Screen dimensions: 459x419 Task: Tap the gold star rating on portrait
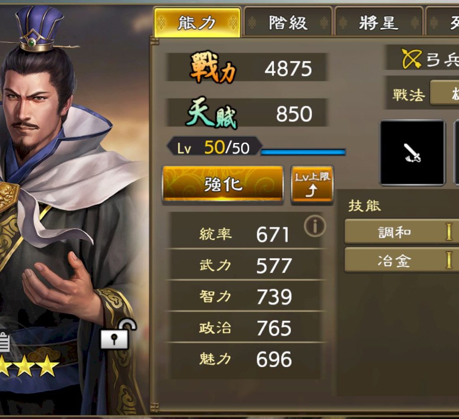[29, 366]
